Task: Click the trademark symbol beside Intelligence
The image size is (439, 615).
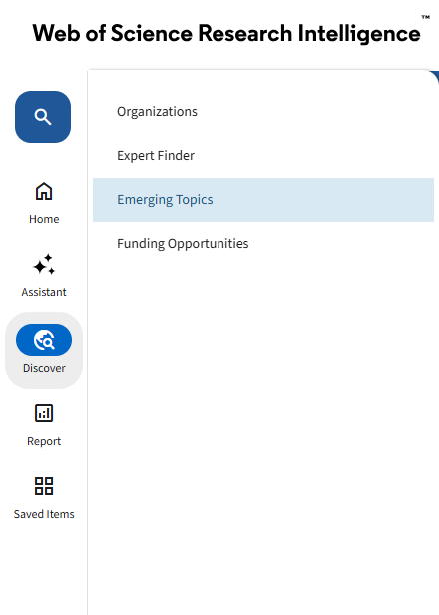Action: 426,17
